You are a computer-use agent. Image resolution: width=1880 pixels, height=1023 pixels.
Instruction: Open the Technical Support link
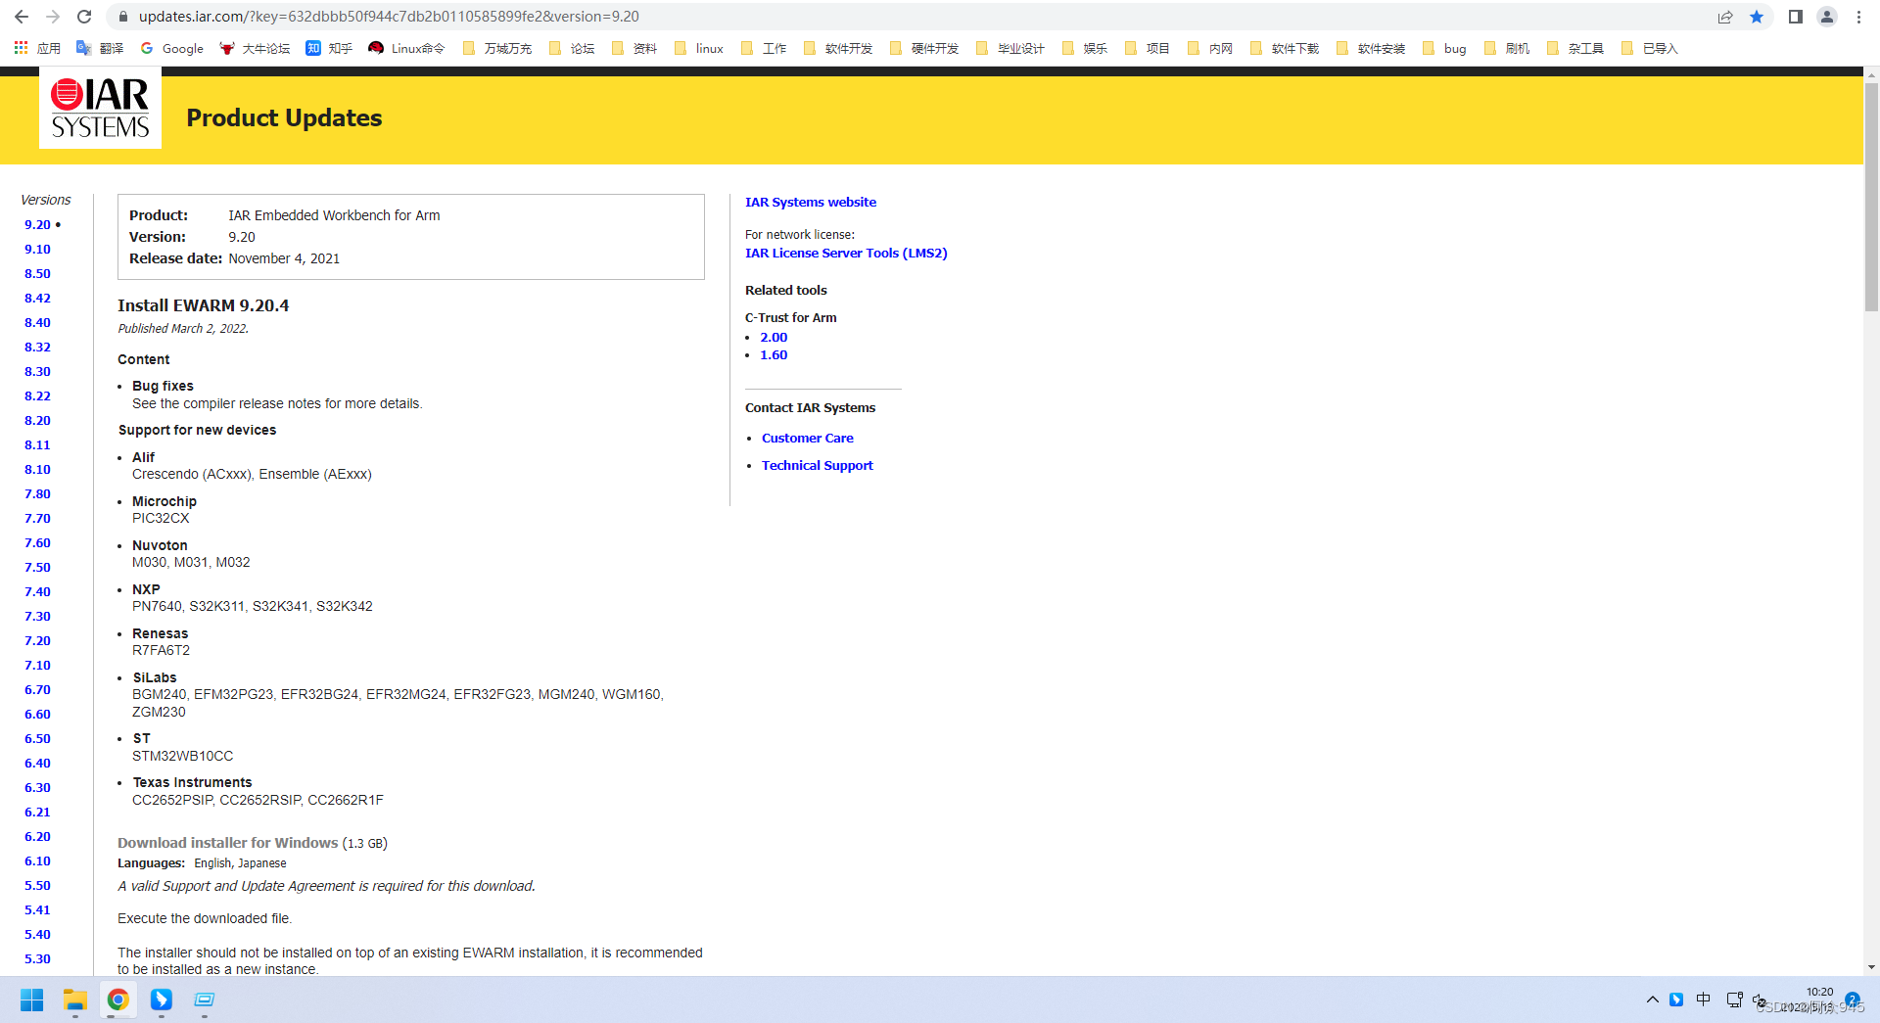click(818, 465)
